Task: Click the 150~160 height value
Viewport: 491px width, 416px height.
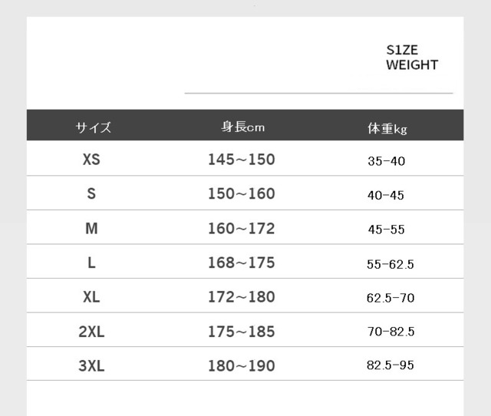Action: click(242, 193)
